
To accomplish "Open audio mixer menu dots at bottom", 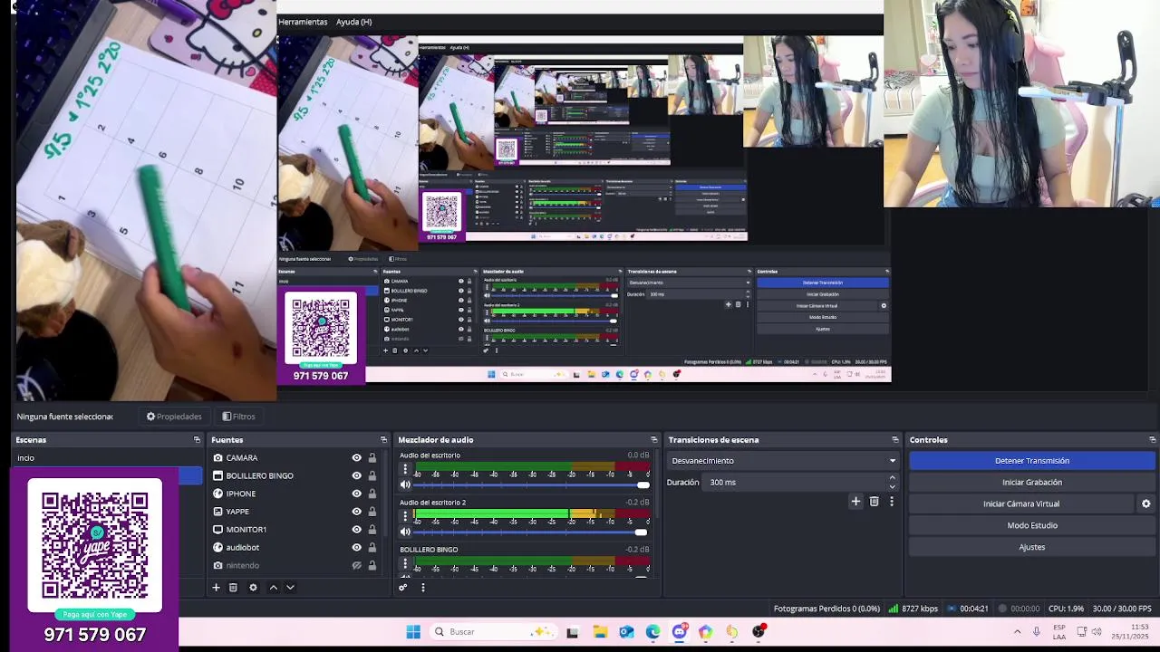I will click(422, 587).
